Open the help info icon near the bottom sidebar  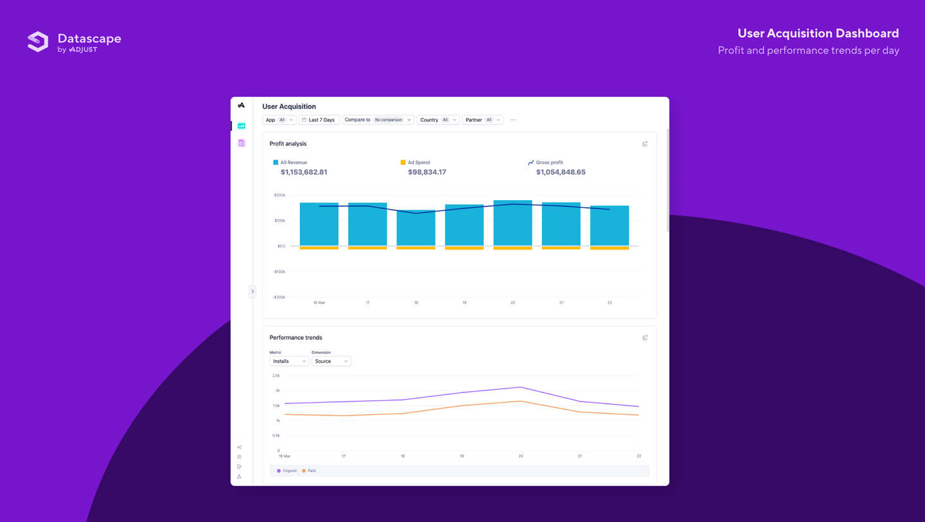click(x=240, y=457)
